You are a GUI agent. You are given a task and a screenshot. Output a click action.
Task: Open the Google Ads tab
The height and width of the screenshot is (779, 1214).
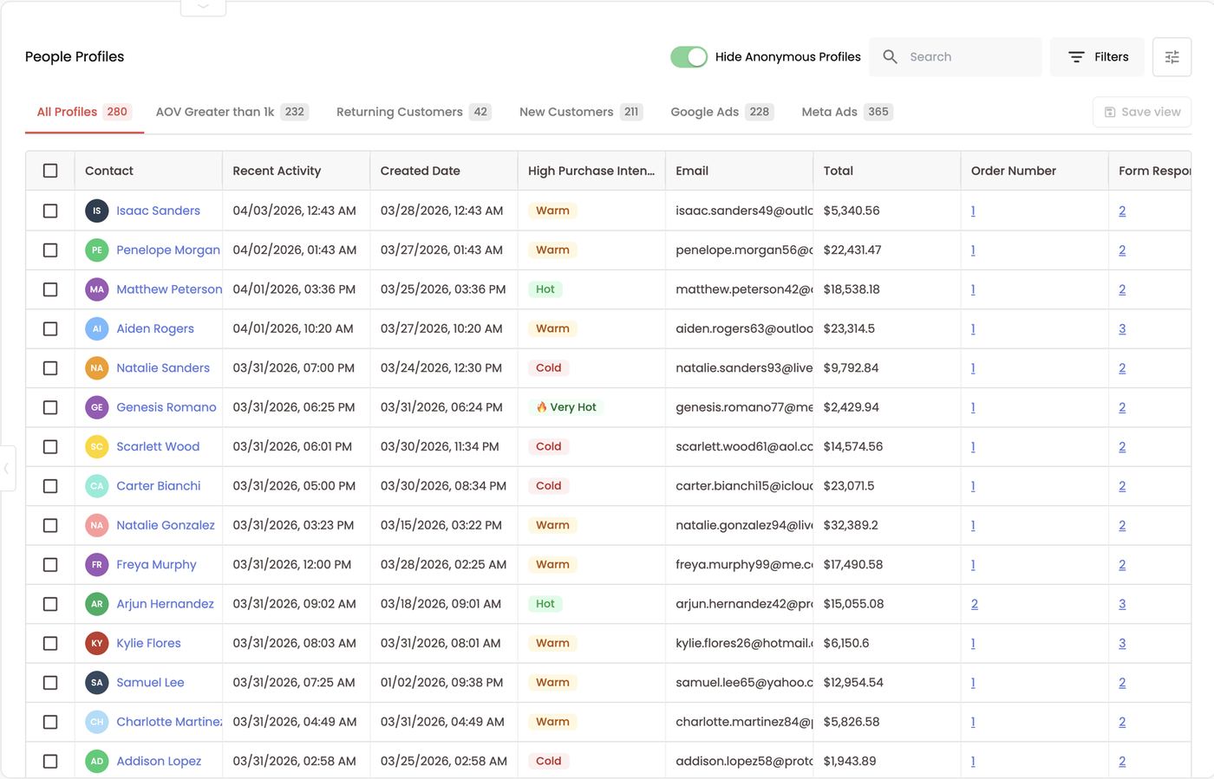click(x=721, y=112)
